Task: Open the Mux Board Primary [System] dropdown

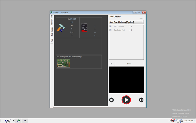Action: (x=126, y=22)
